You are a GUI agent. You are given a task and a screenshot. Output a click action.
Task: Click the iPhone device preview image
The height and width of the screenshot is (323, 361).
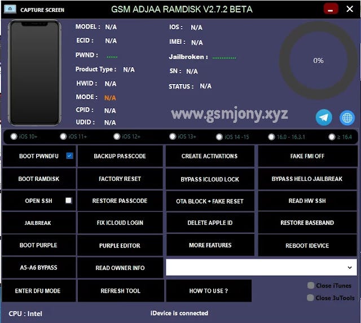coord(34,73)
